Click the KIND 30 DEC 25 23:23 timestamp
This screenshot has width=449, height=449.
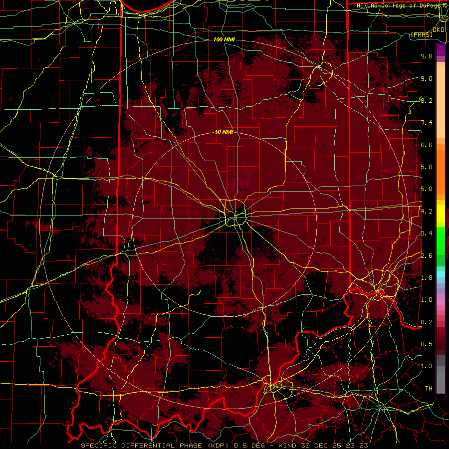coord(323,446)
